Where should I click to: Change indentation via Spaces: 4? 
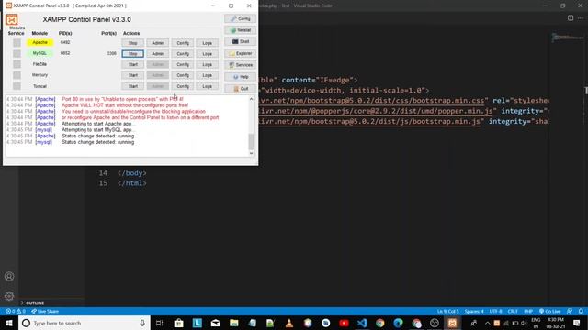tap(474, 312)
